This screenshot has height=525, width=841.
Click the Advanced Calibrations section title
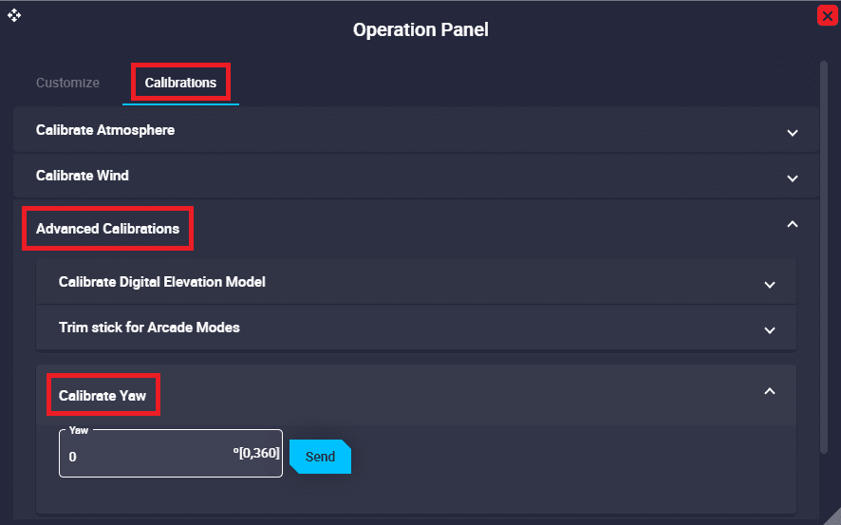point(107,229)
